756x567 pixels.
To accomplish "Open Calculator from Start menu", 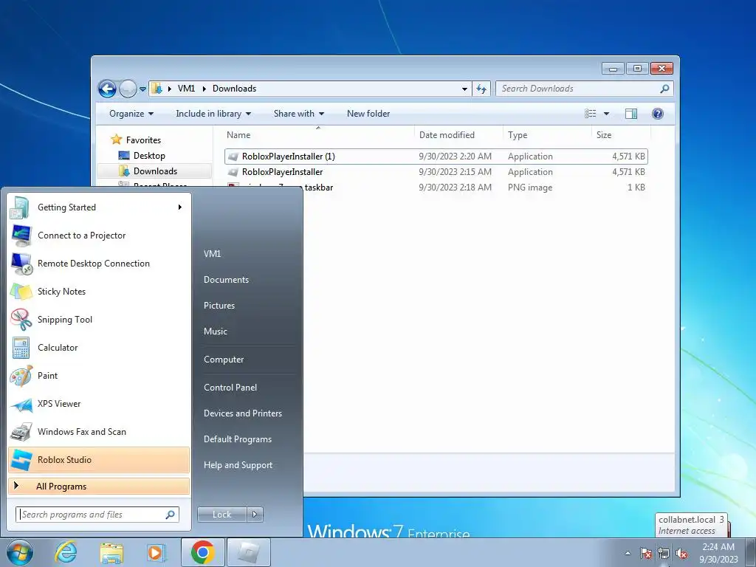I will tap(99, 348).
